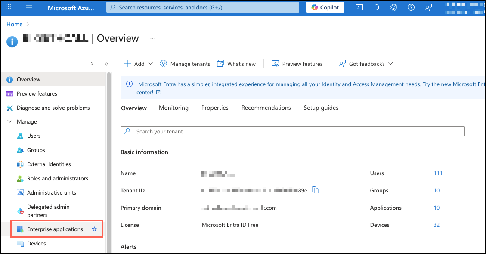
Task: Open Cloud Shell from top bar
Action: click(359, 7)
